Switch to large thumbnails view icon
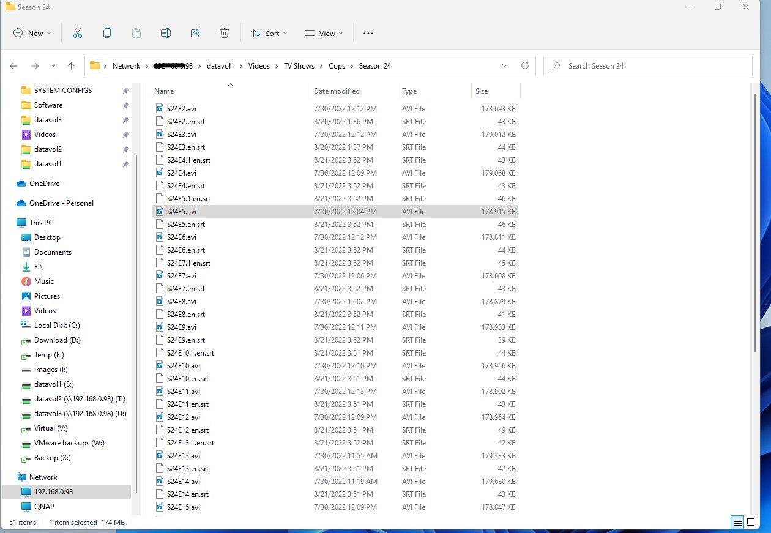 pyautogui.click(x=751, y=522)
